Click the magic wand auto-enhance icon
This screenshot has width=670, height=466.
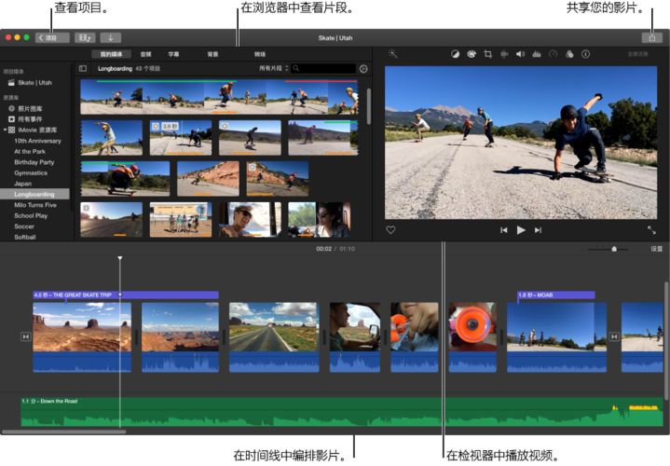tap(393, 55)
